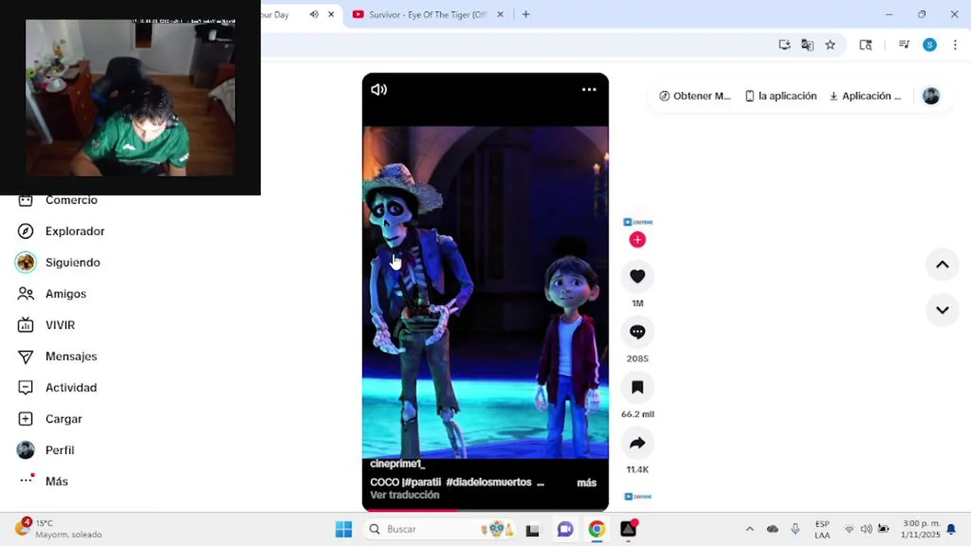971x546 pixels.
Task: Open media controls icon in toolbar
Action: pyautogui.click(x=903, y=45)
